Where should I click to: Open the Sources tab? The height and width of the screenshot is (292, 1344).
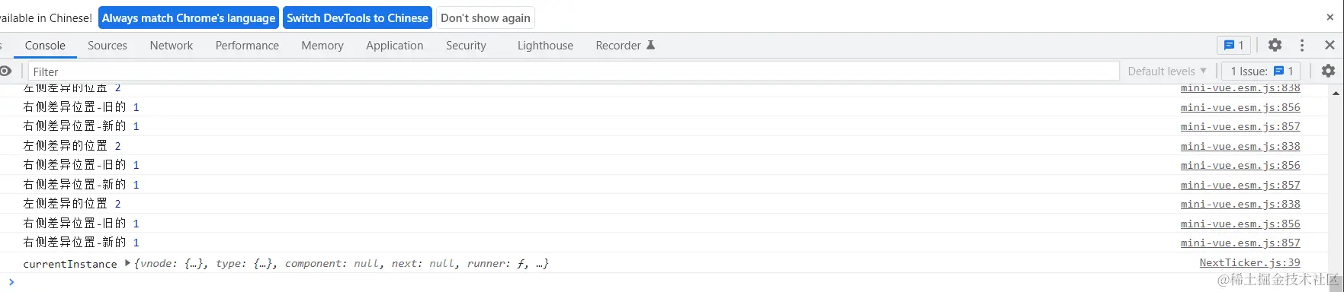click(107, 46)
